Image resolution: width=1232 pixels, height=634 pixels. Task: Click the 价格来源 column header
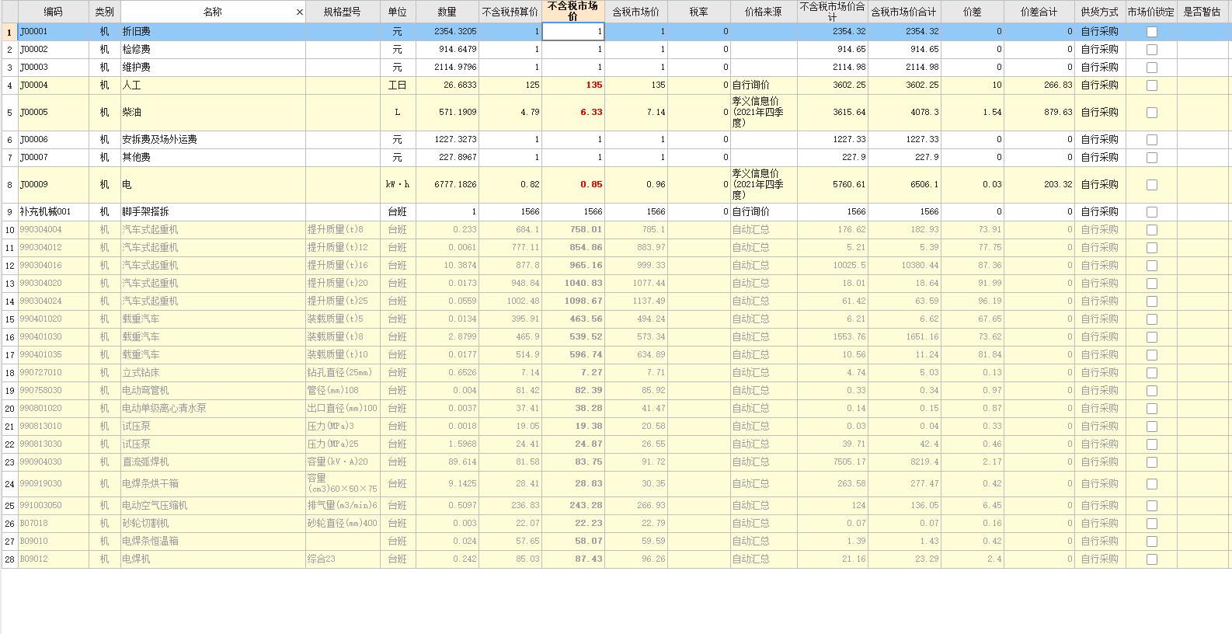(764, 12)
